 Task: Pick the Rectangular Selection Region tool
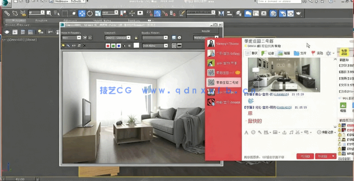[x=65, y=13]
